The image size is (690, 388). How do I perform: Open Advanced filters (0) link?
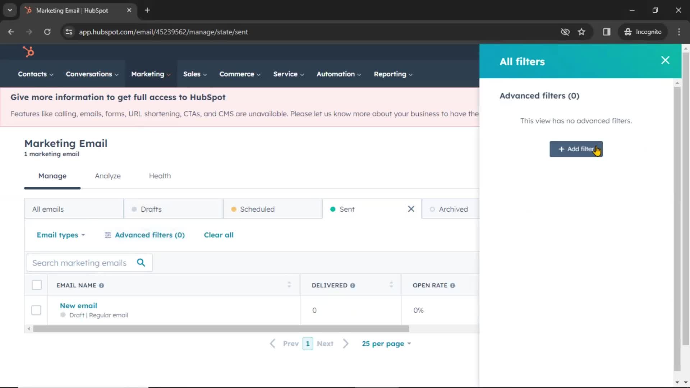point(144,235)
